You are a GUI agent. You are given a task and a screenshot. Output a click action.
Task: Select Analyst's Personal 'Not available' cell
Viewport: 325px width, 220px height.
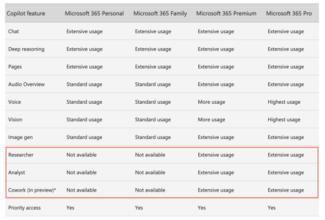[x=82, y=172]
